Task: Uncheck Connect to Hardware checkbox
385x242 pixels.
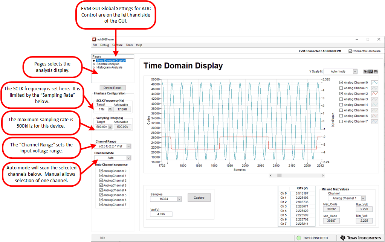Action: click(350, 51)
